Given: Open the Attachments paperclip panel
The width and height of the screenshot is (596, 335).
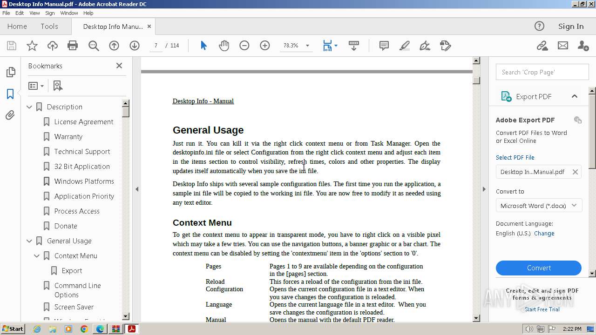Looking at the screenshot, I should (x=10, y=115).
